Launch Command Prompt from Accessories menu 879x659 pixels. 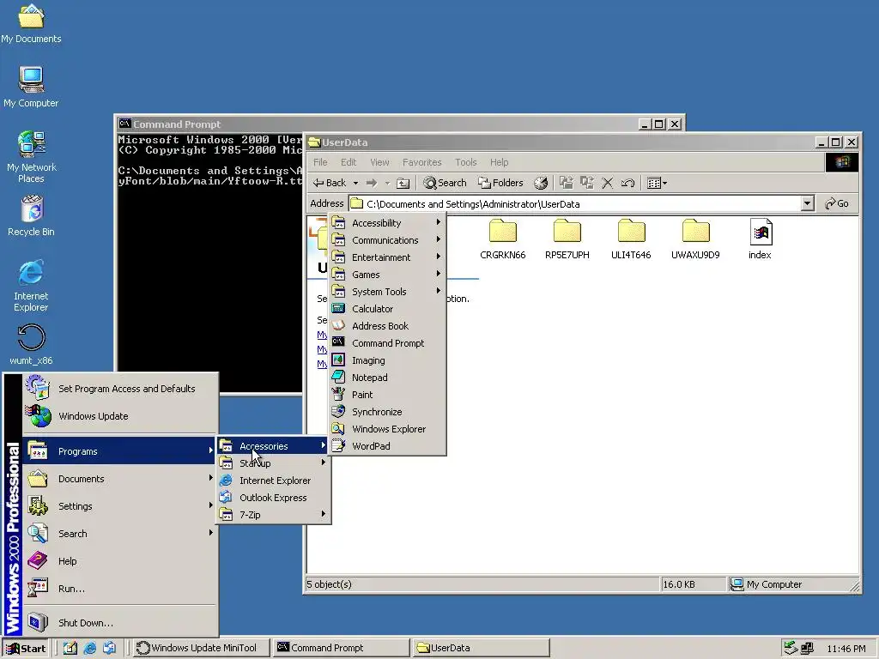(387, 343)
